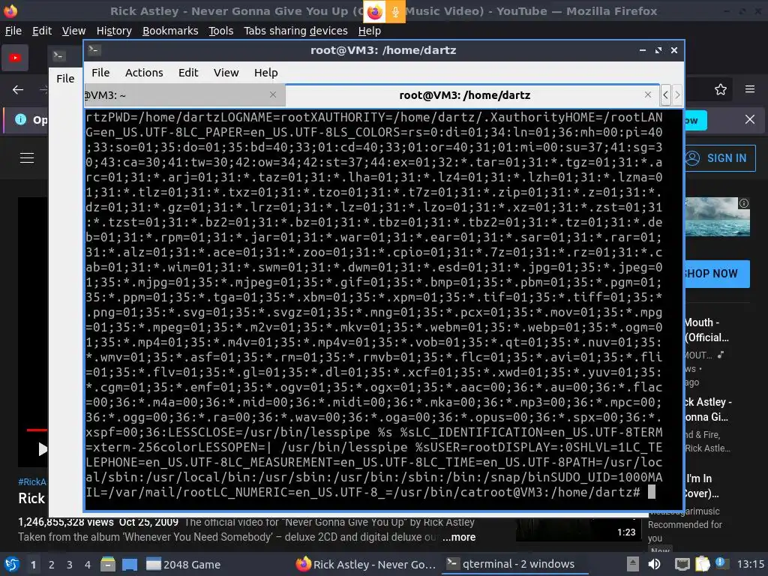This screenshot has height=576, width=768.
Task: Dismiss the Firefox notification bar with X
Action: 749,119
